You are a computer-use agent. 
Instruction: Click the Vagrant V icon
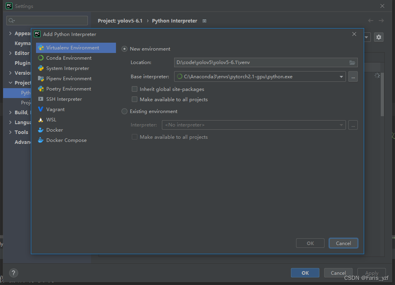coord(40,109)
